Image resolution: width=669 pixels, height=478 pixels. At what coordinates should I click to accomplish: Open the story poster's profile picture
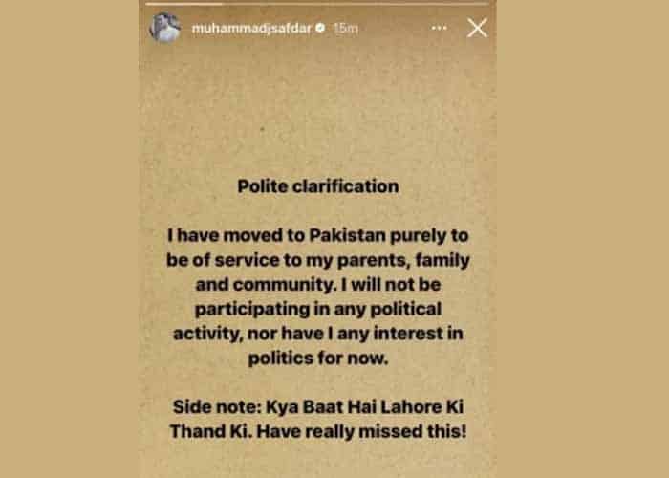point(164,28)
